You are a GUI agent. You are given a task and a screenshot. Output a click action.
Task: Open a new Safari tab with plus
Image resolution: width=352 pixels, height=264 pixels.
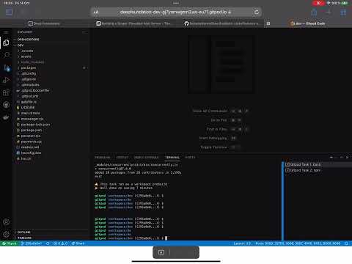[x=329, y=12]
